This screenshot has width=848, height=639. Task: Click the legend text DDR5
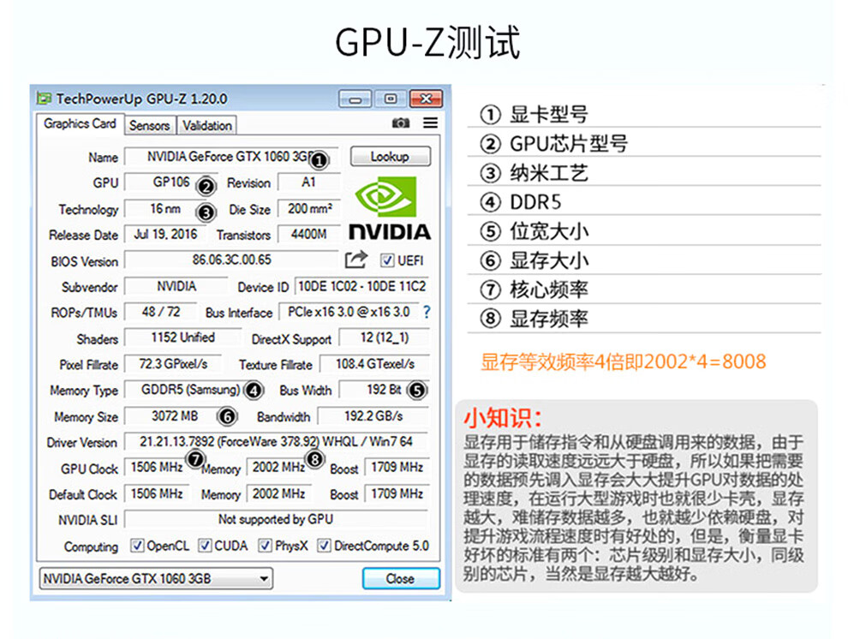[535, 202]
